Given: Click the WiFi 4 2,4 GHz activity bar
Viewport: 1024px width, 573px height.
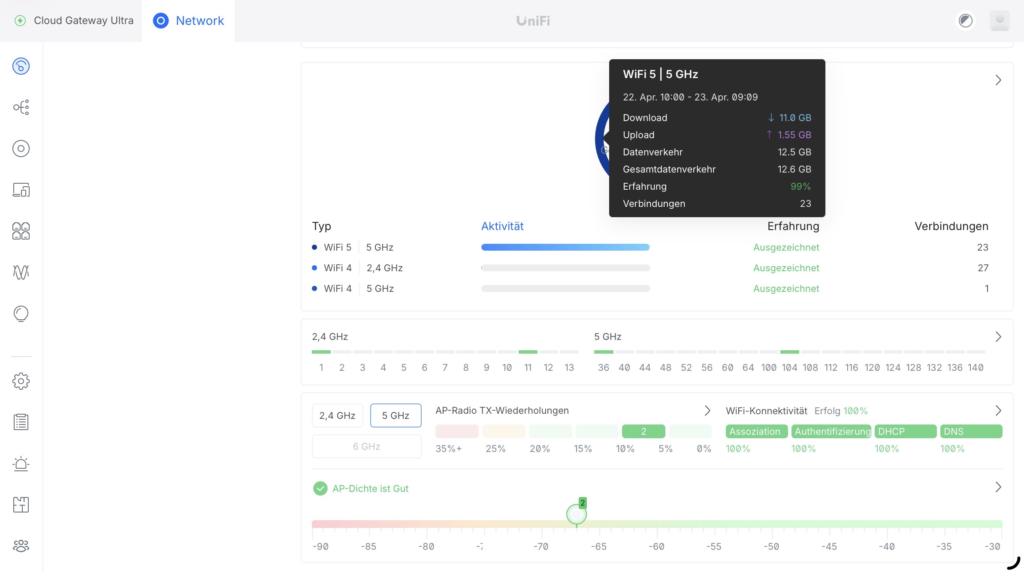Looking at the screenshot, I should point(565,268).
